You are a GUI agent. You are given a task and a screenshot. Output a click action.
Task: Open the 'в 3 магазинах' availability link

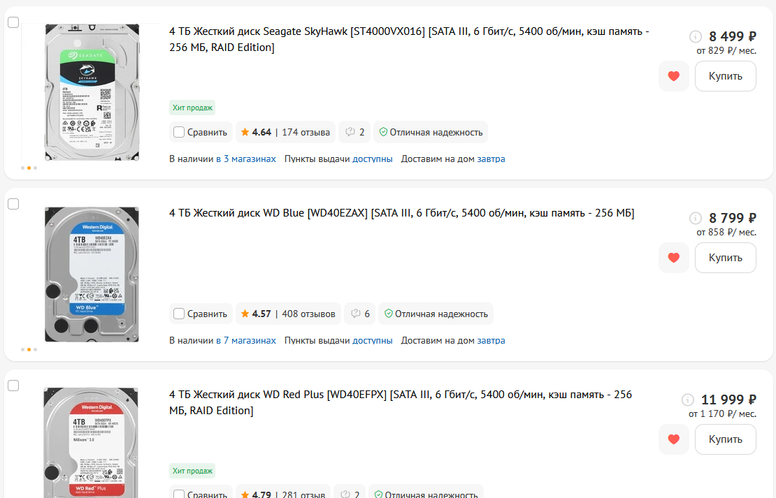[246, 159]
